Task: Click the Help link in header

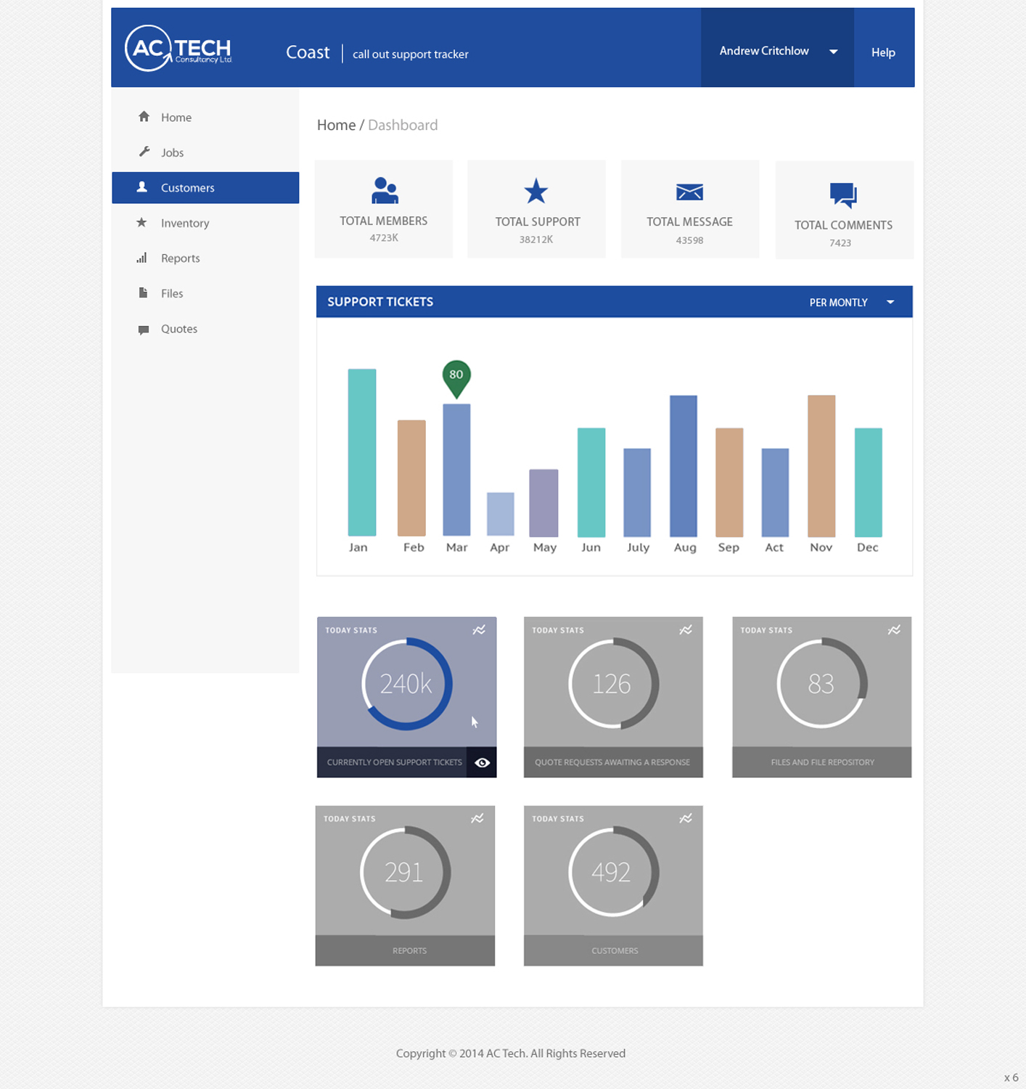Action: click(883, 52)
